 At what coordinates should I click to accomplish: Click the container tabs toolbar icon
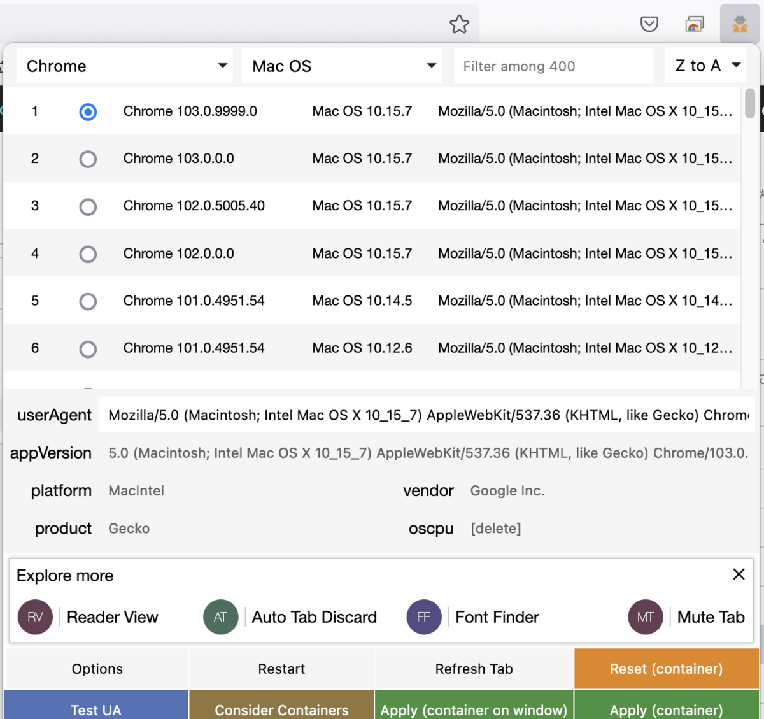(695, 24)
